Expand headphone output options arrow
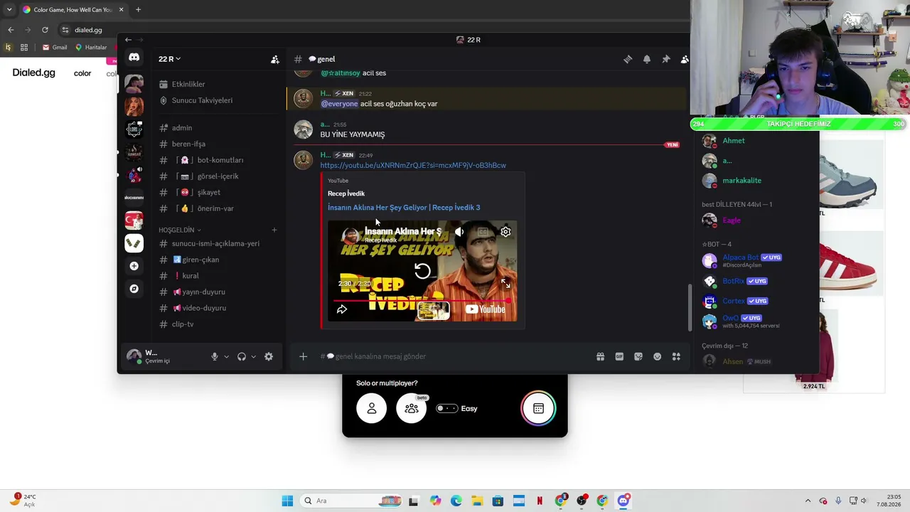The width and height of the screenshot is (910, 512). pos(254,356)
